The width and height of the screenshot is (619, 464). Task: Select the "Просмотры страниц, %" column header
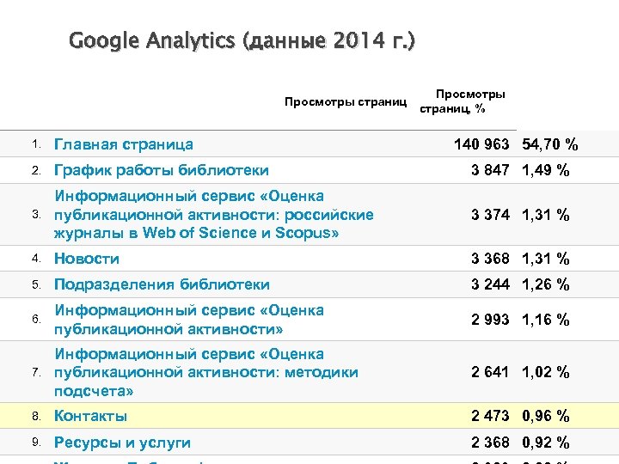tap(464, 101)
